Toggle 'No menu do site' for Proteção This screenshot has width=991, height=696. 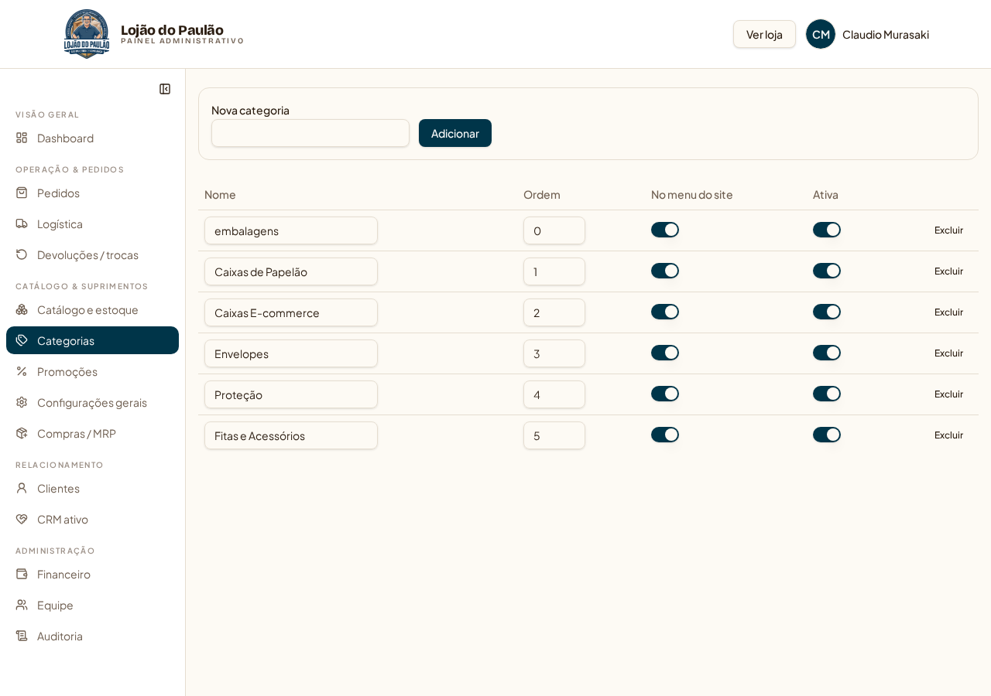665,394
